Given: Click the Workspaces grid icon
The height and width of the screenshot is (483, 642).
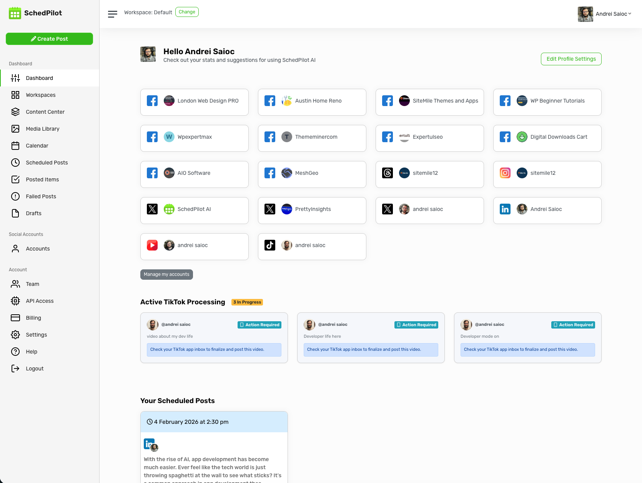Looking at the screenshot, I should pos(15,95).
